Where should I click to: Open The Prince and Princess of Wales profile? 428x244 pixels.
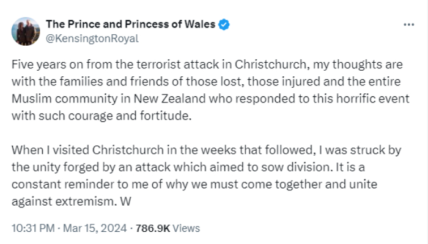[x=130, y=24]
